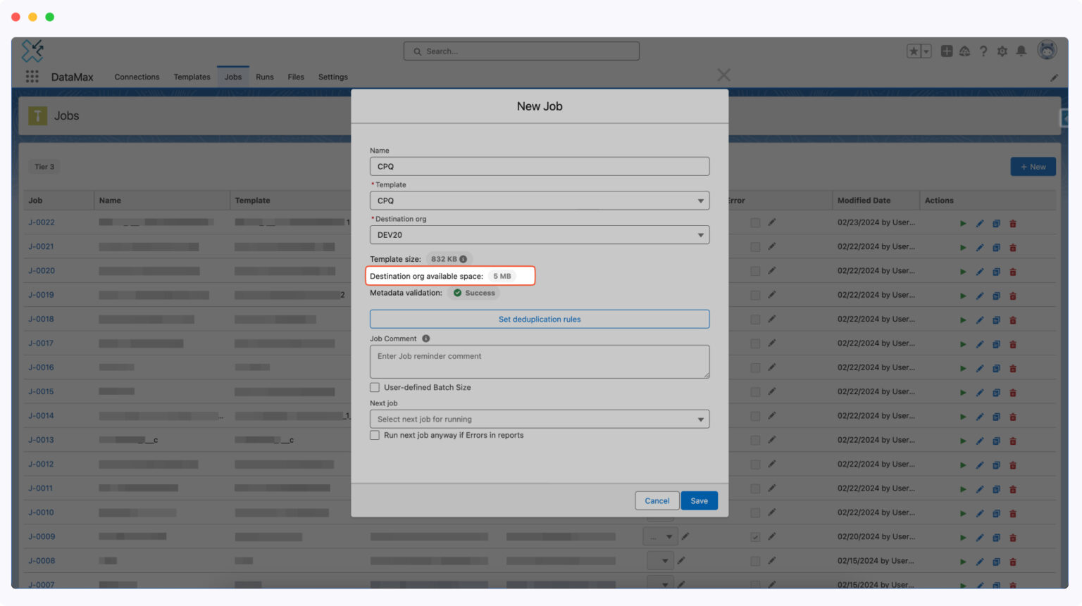
Task: Open Setup using the gear icon
Action: click(x=1002, y=51)
